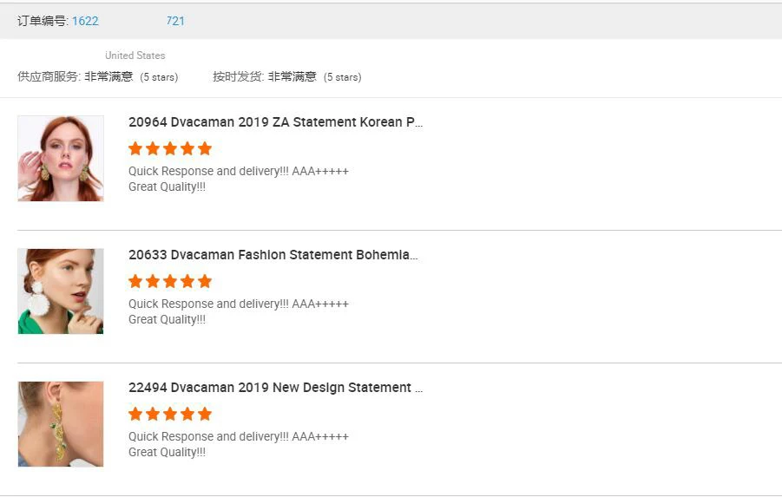This screenshot has width=782, height=497.
Task: Click third star of 20633 product rating
Action: pyautogui.click(x=170, y=281)
